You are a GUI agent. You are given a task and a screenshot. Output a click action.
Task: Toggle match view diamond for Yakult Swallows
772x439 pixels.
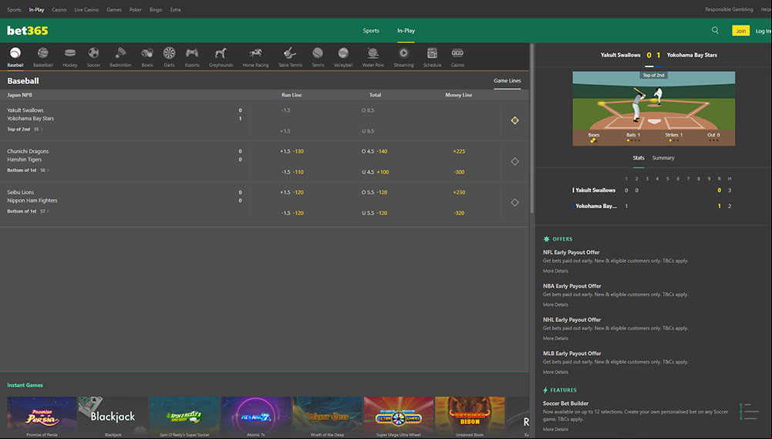514,120
